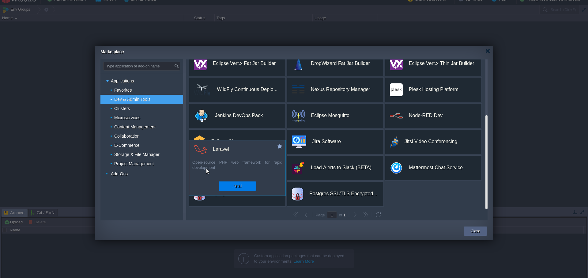Click the Postgres SSL/TLS Encrypted icon

pos(297,194)
